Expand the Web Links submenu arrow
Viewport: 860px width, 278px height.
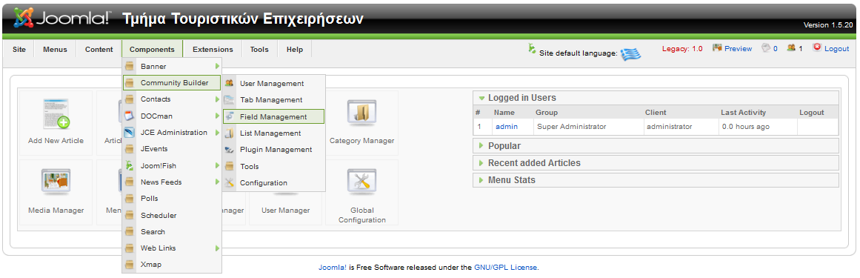click(x=217, y=248)
